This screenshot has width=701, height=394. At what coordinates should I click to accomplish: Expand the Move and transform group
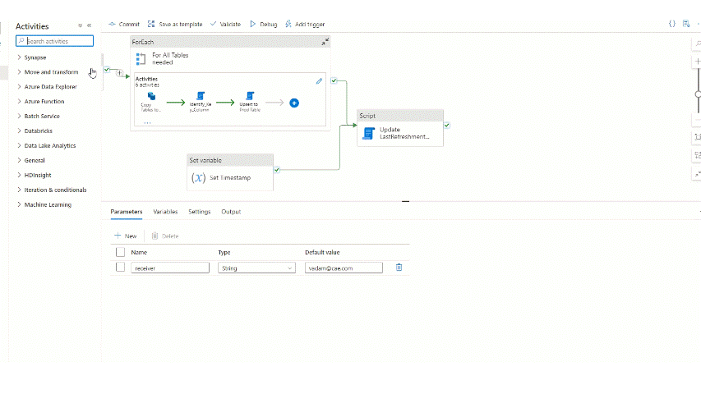[51, 72]
